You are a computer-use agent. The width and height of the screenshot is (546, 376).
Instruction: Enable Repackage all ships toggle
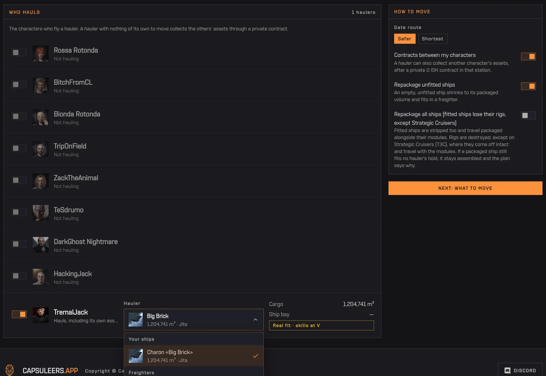[x=528, y=116]
